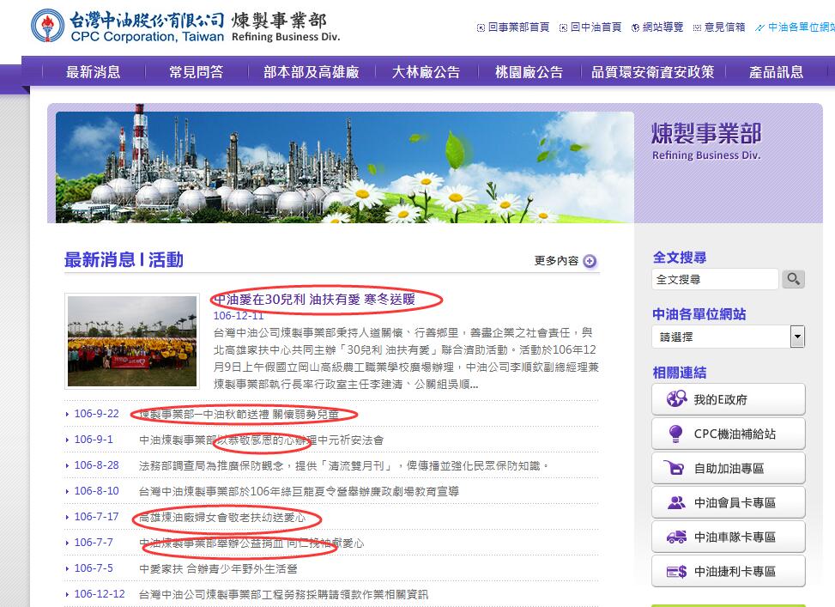Click the card icon in 中油捷利卡專區
The width and height of the screenshot is (835, 607).
676,572
